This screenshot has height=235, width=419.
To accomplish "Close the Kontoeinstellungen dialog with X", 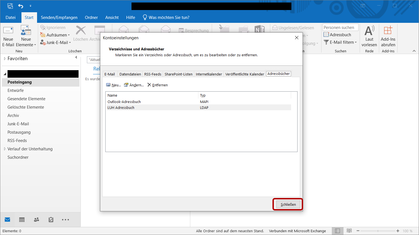I will click(x=297, y=38).
